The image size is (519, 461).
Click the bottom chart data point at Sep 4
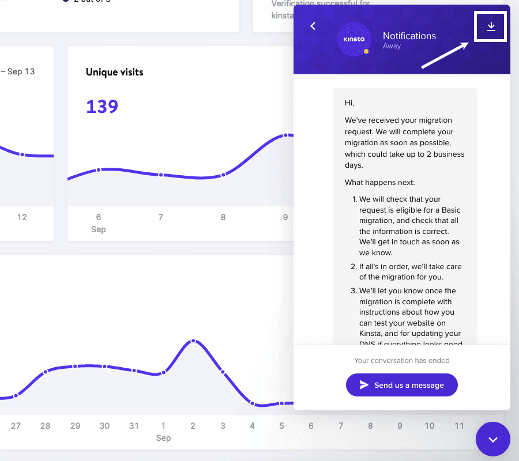point(252,403)
